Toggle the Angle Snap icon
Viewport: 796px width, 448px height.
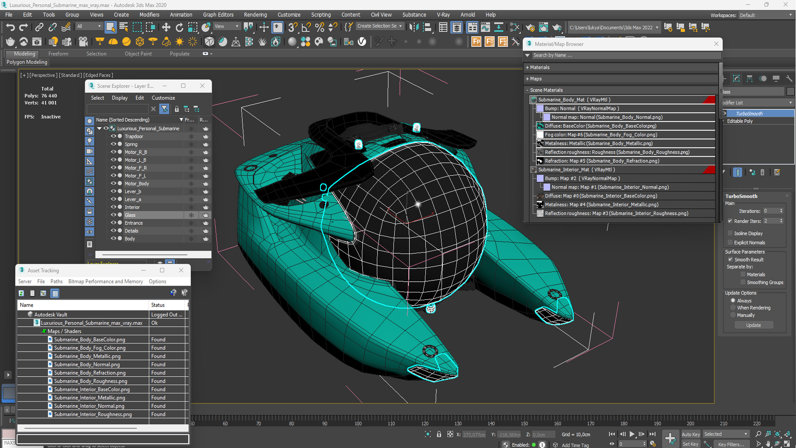pos(306,27)
